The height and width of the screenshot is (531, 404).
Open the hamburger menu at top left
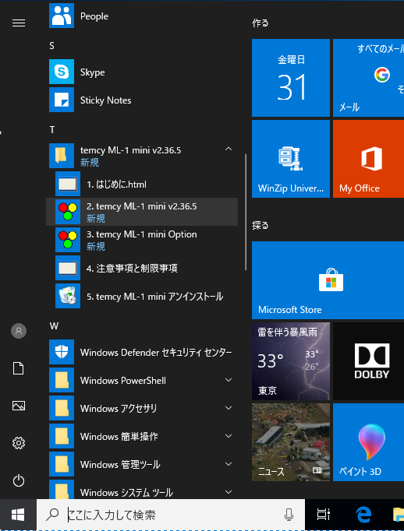pyautogui.click(x=19, y=23)
